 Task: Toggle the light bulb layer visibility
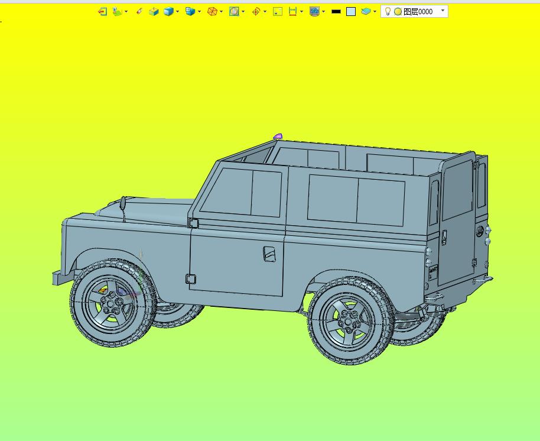point(388,11)
